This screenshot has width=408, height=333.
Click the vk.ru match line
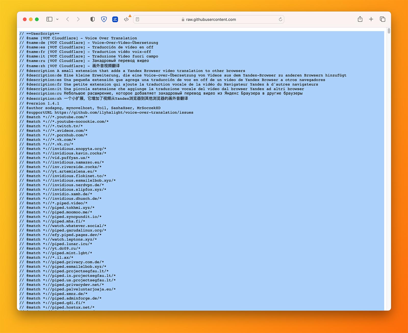pos(46,144)
